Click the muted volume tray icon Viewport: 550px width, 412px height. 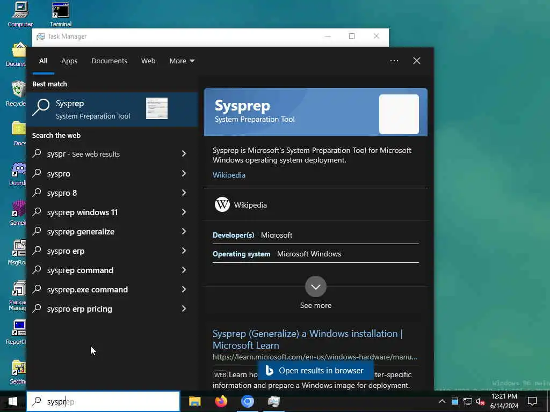[480, 402]
